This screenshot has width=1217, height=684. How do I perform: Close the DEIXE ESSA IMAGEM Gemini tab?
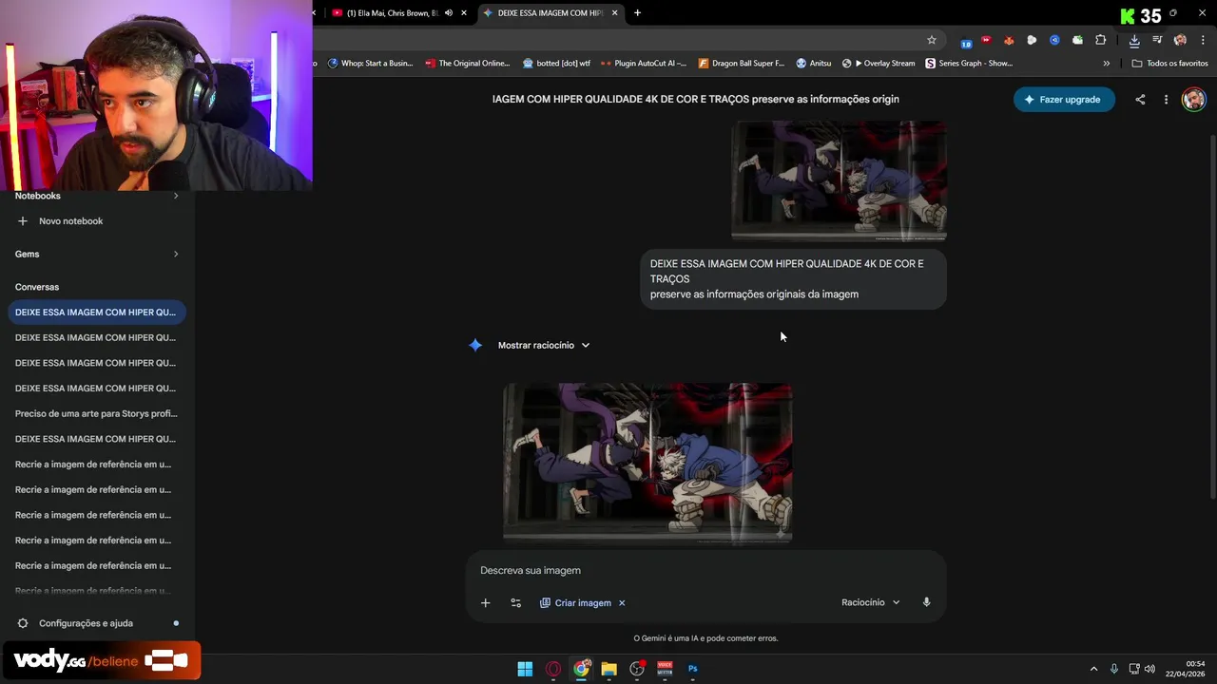click(614, 13)
